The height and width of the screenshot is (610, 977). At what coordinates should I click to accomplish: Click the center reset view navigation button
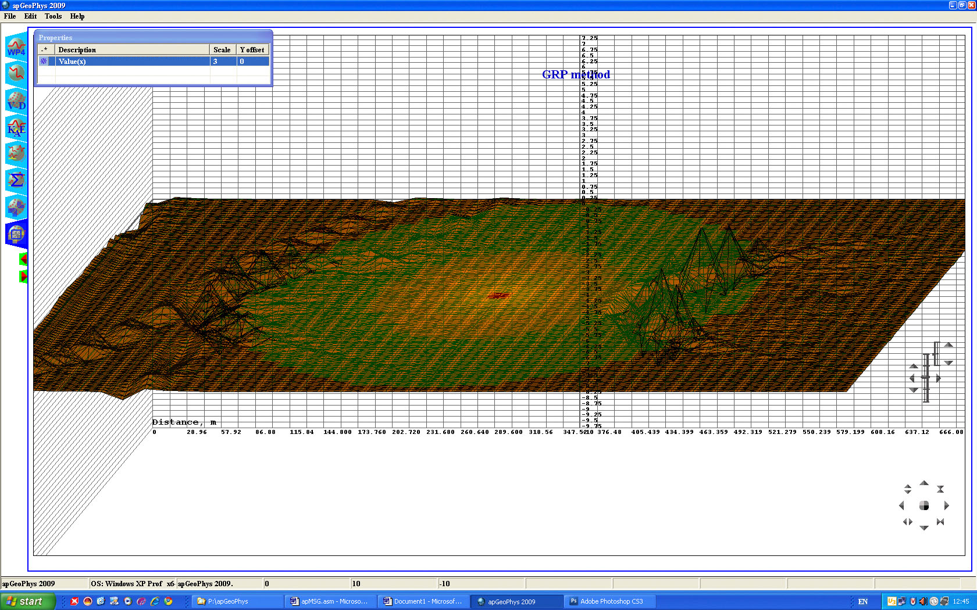(923, 505)
